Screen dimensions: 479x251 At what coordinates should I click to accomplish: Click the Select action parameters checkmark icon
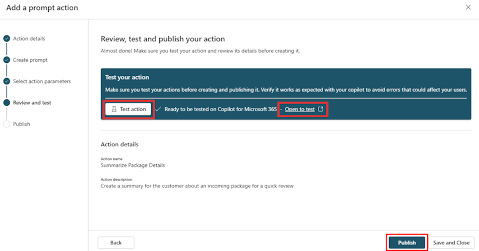point(6,81)
